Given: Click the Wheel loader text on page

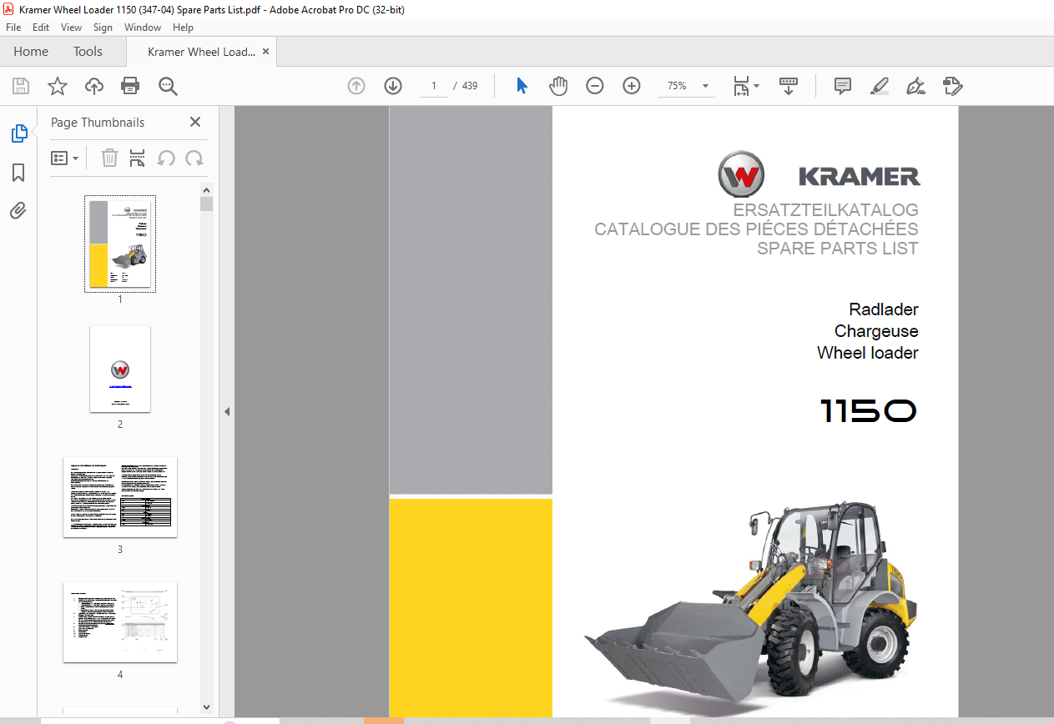Looking at the screenshot, I should tap(868, 353).
